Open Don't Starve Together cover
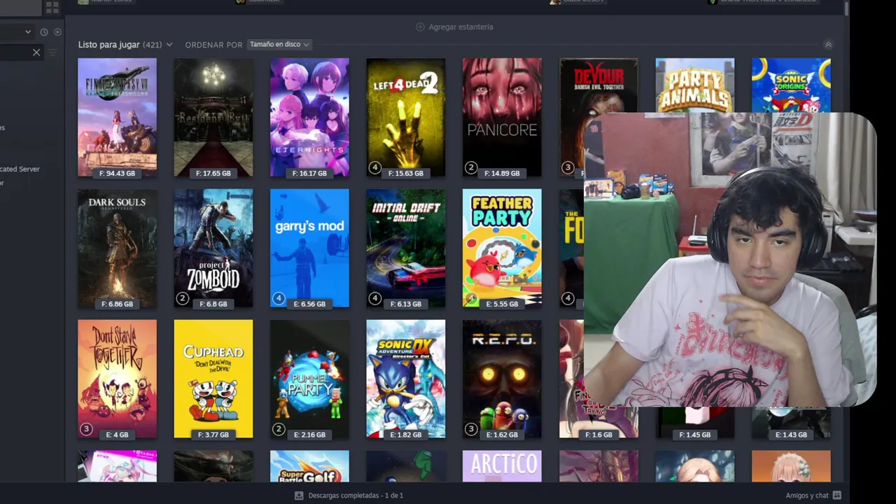Viewport: 896px width, 504px height. (x=117, y=379)
